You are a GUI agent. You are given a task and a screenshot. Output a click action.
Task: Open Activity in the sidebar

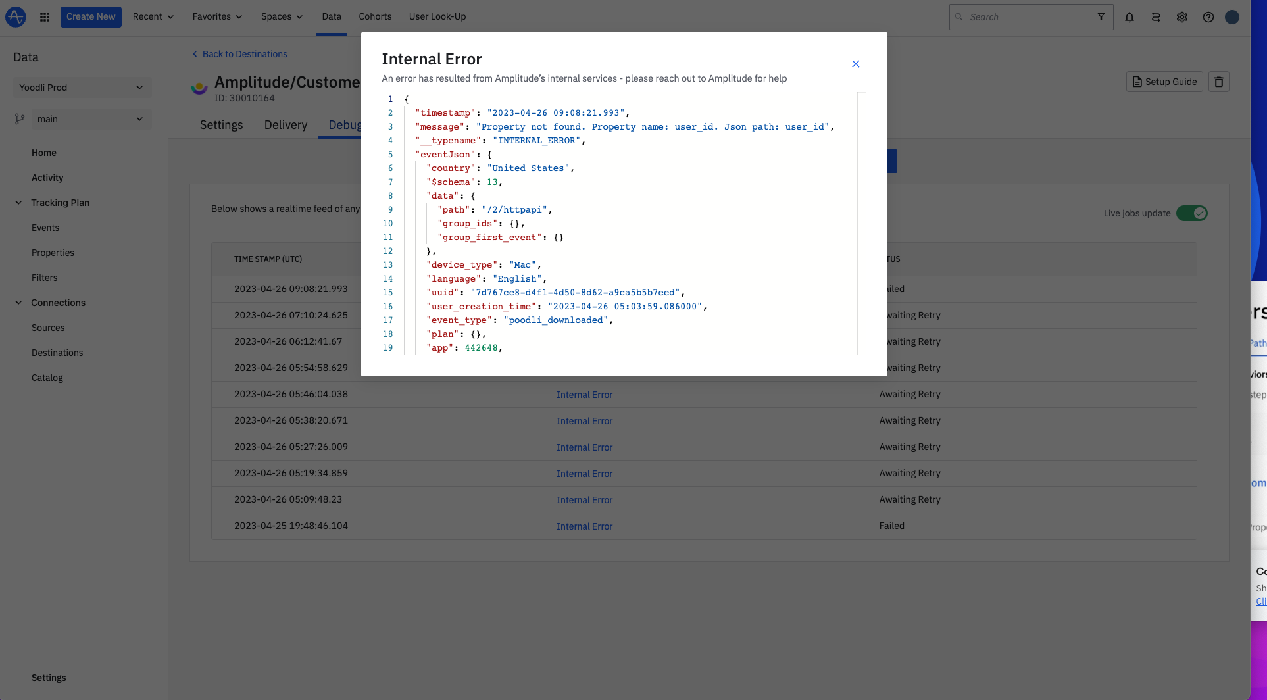(x=47, y=178)
